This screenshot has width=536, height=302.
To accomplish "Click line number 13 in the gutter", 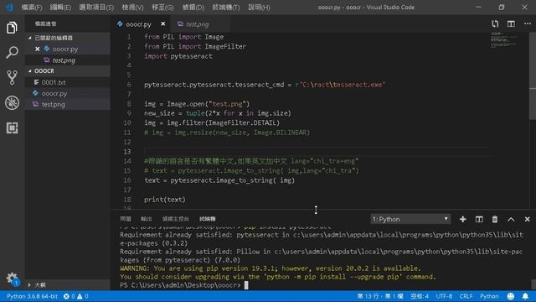I will tap(127, 151).
